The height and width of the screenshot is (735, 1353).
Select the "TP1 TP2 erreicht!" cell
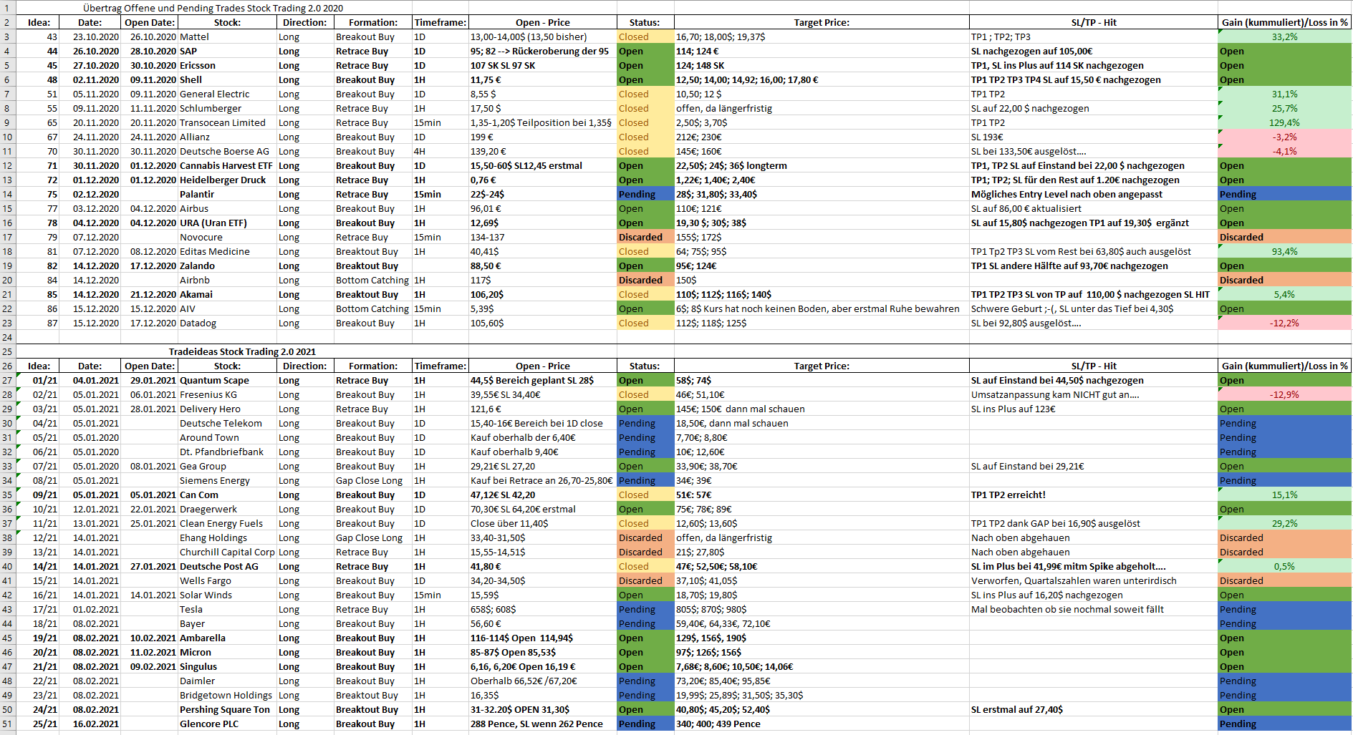click(1093, 495)
